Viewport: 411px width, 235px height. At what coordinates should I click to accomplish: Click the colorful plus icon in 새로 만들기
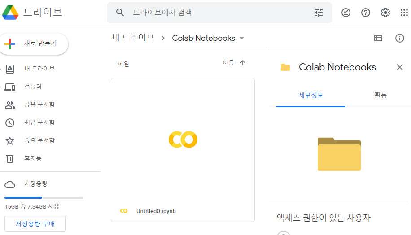click(x=10, y=44)
